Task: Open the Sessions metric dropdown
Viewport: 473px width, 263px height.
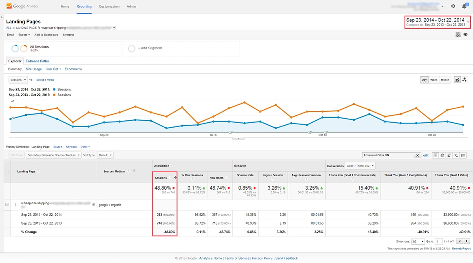Action: click(x=18, y=80)
